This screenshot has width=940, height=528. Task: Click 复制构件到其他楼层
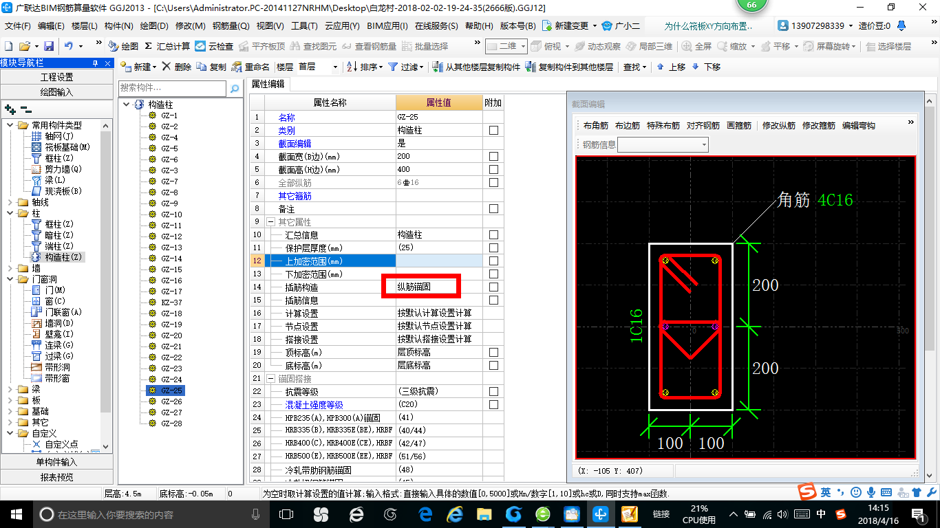pyautogui.click(x=569, y=67)
